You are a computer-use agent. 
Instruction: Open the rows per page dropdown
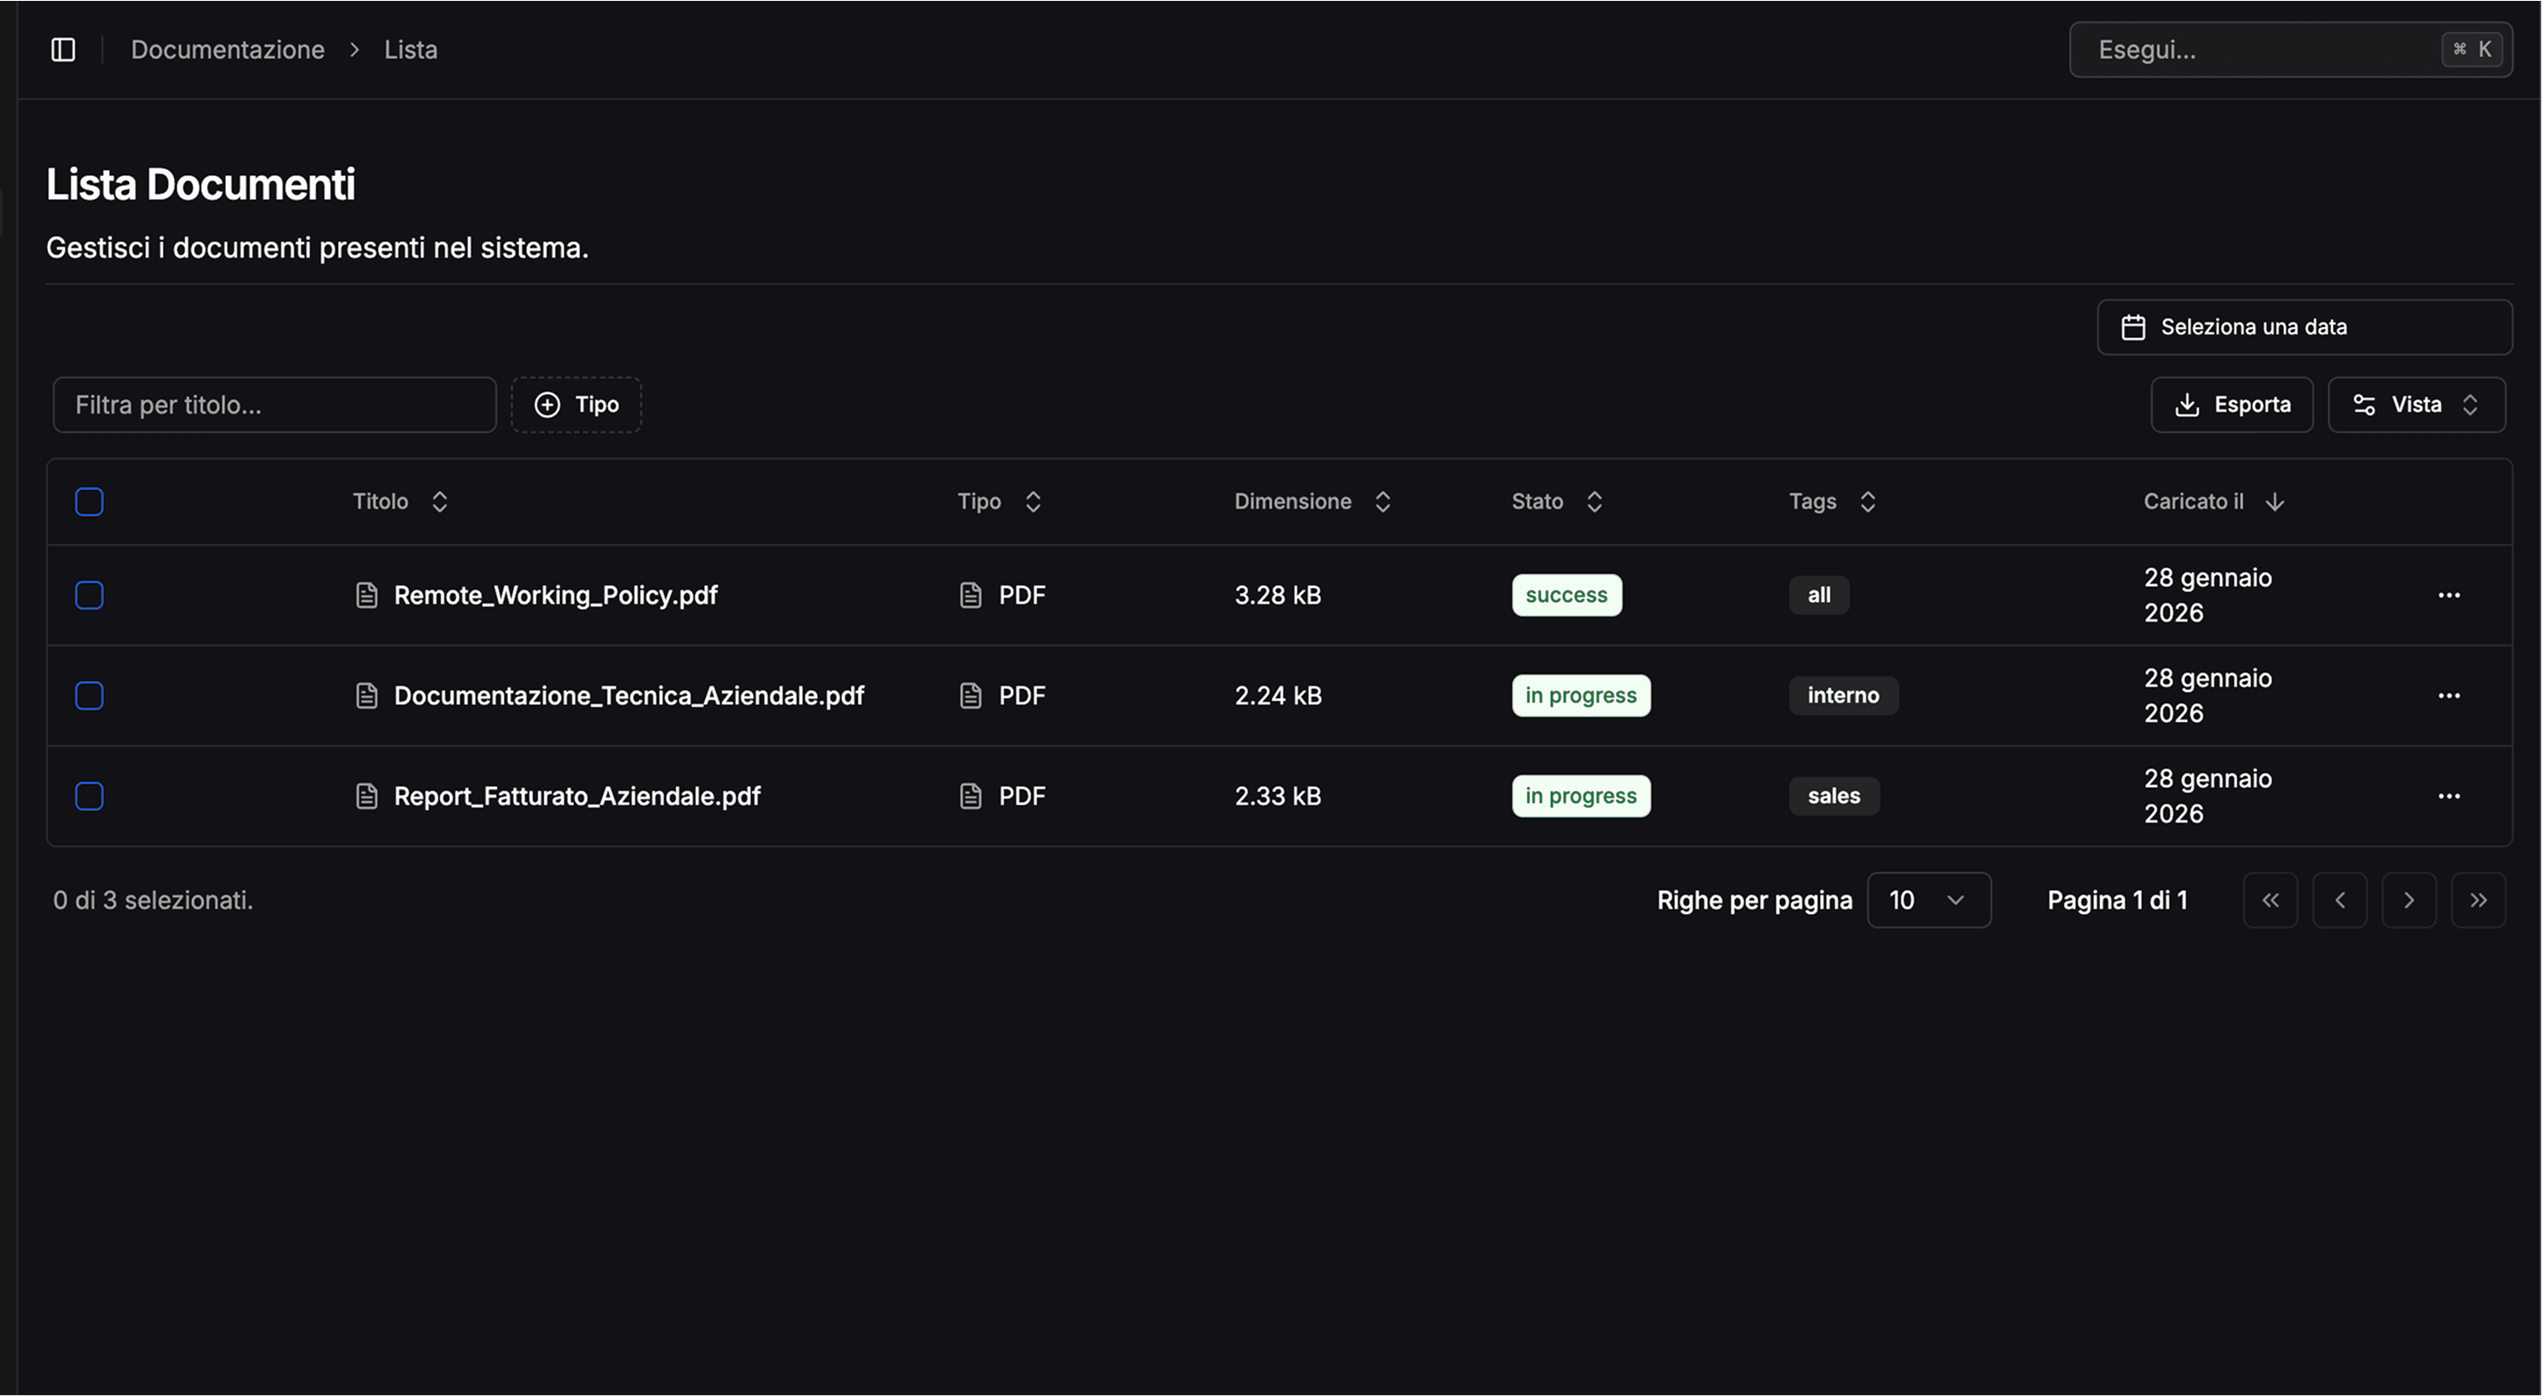click(1929, 900)
